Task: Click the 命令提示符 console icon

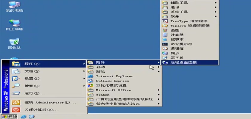Action: tap(165, 44)
